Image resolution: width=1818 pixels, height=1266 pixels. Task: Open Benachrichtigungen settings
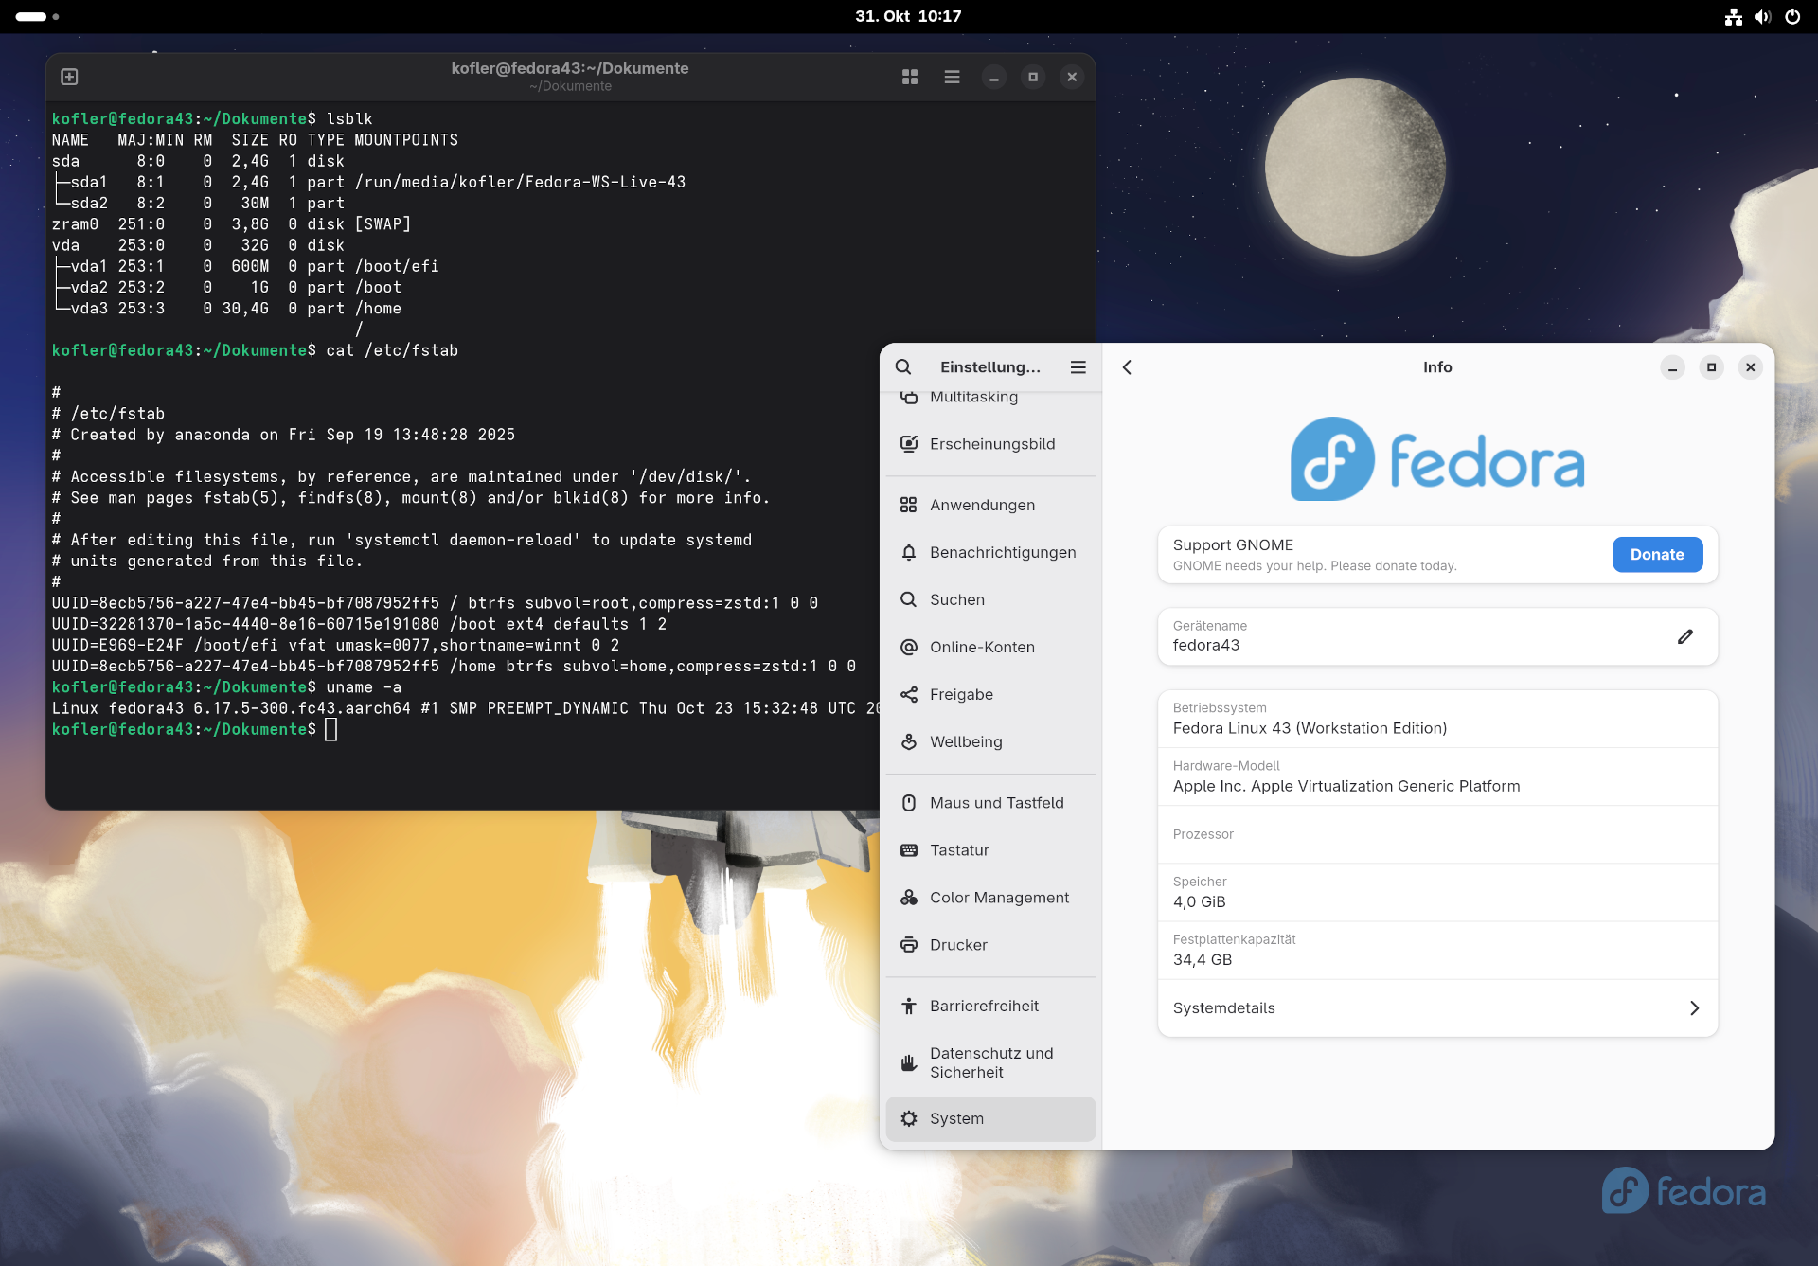click(x=1002, y=553)
